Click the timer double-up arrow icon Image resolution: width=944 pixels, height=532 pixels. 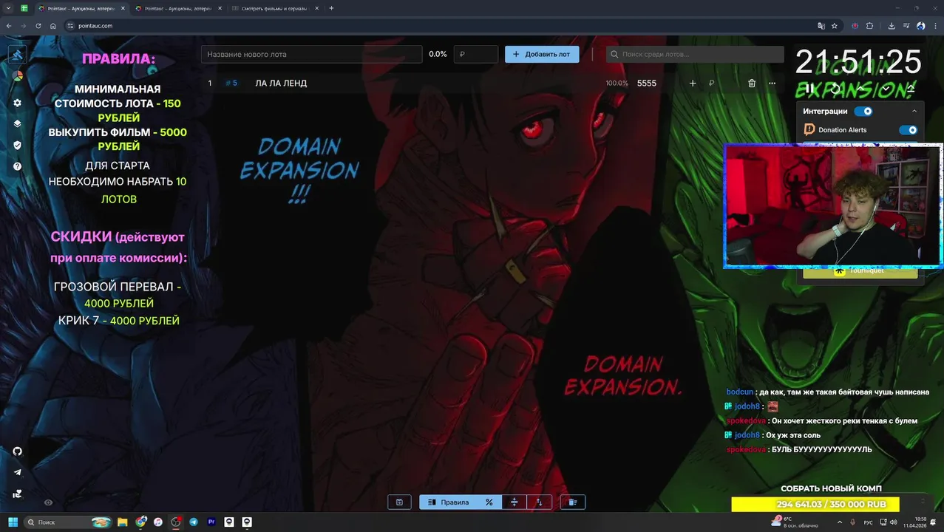click(911, 89)
